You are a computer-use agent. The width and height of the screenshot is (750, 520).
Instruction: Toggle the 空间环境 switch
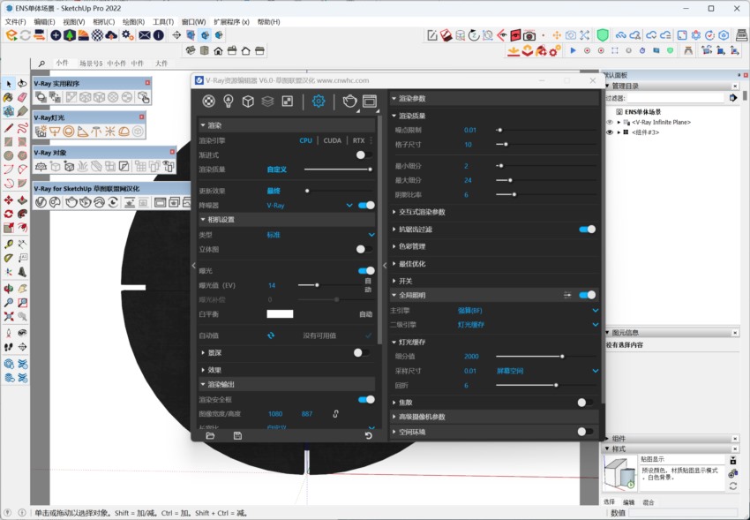pos(585,432)
